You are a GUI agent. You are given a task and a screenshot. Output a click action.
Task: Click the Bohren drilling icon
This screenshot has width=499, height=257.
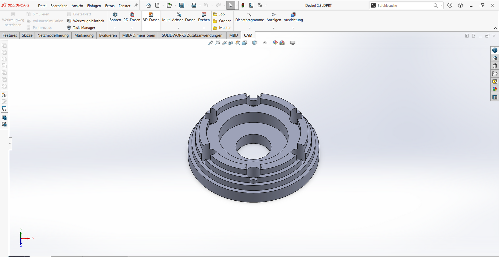pos(115,15)
